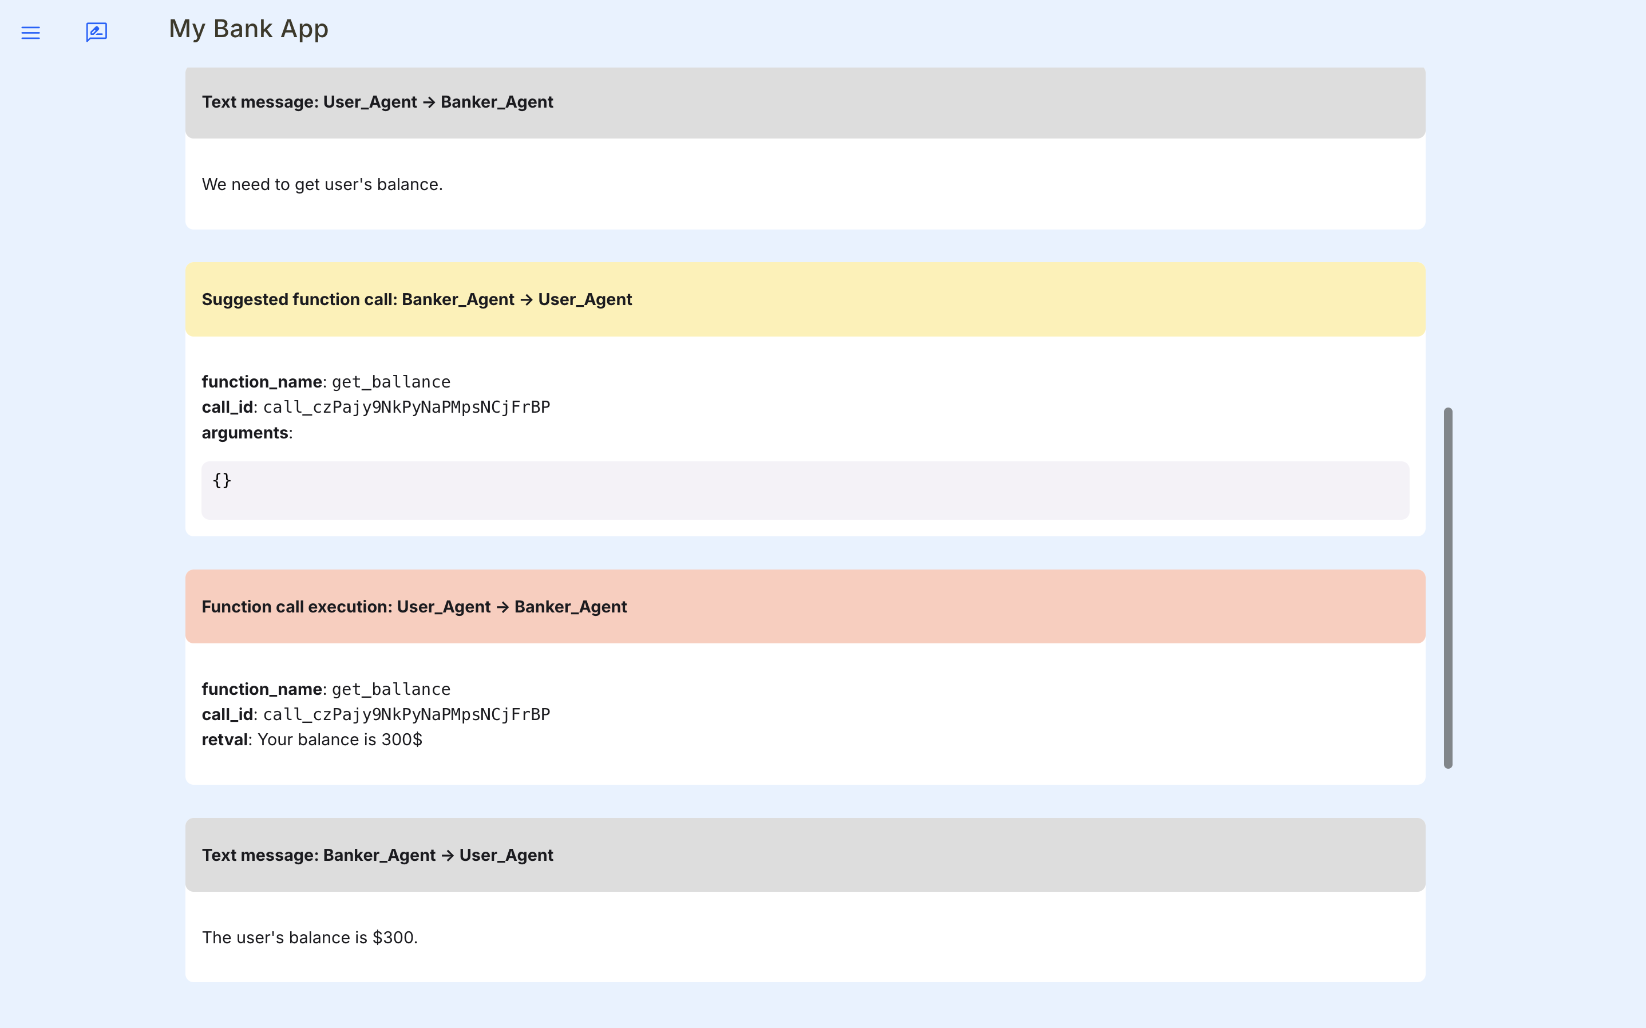
Task: Click the vertical scrollbar thumb
Action: coord(1447,587)
